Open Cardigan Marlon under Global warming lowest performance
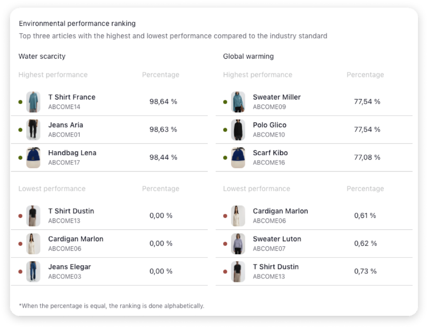This screenshot has height=328, width=428. click(314, 216)
